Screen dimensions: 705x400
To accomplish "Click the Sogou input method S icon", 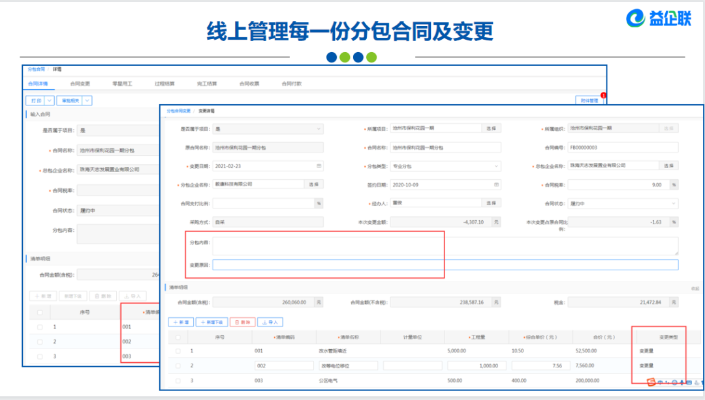I will coord(651,382).
